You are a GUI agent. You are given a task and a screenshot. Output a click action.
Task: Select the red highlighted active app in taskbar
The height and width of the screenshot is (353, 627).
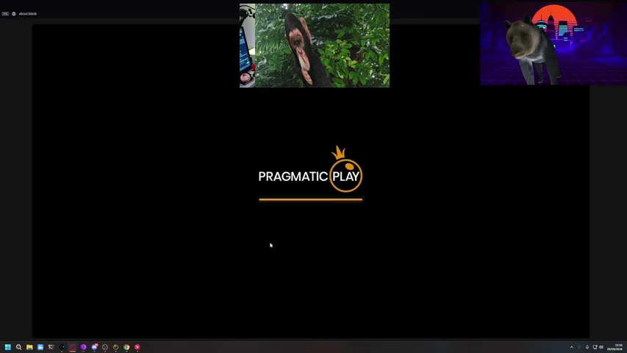click(x=72, y=347)
